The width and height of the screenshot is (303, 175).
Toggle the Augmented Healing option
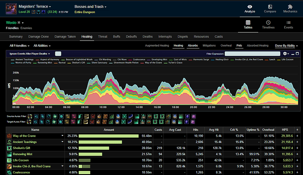(157, 45)
